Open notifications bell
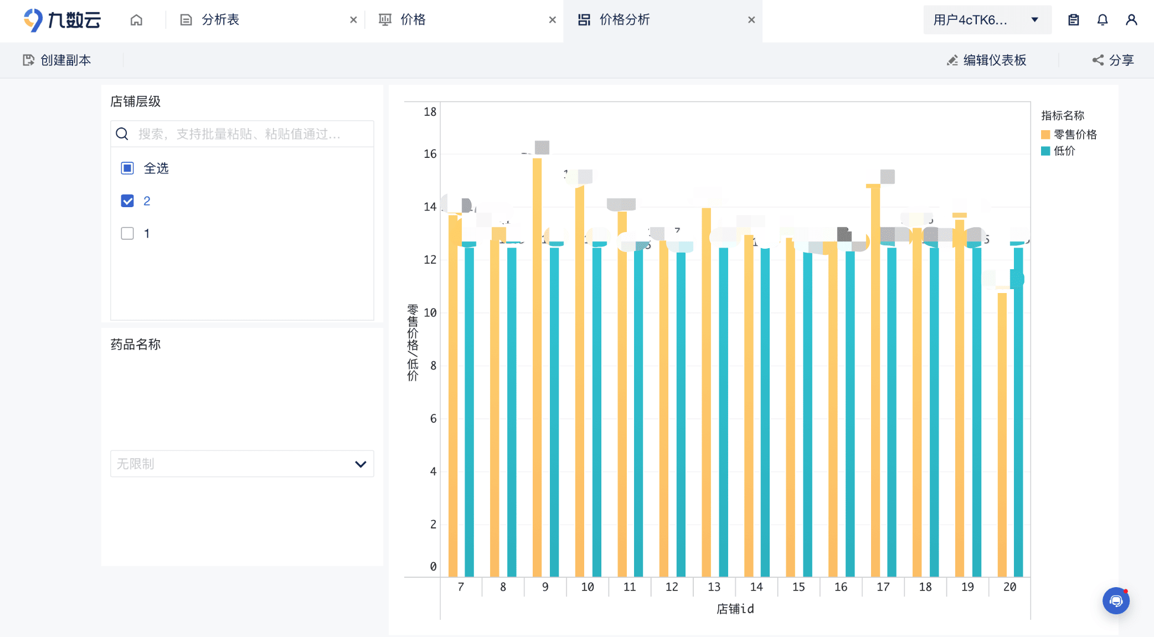This screenshot has width=1154, height=637. coord(1103,20)
